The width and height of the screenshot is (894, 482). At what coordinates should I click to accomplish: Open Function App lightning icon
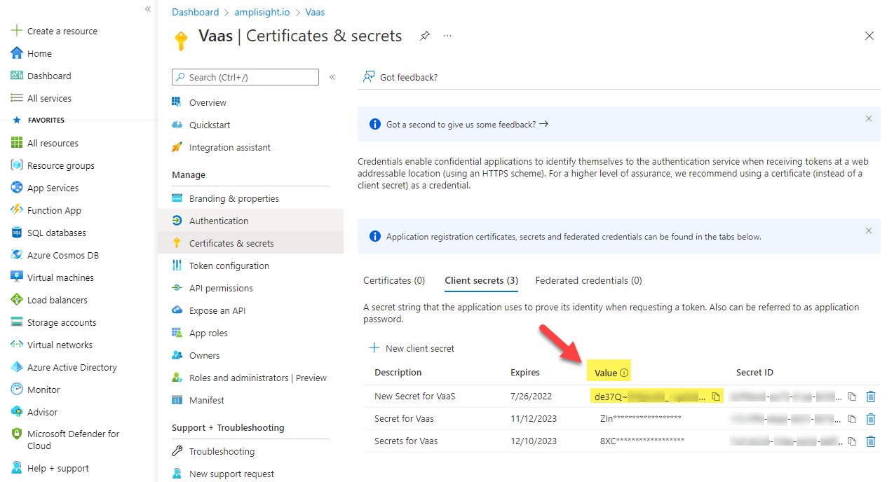tap(17, 210)
